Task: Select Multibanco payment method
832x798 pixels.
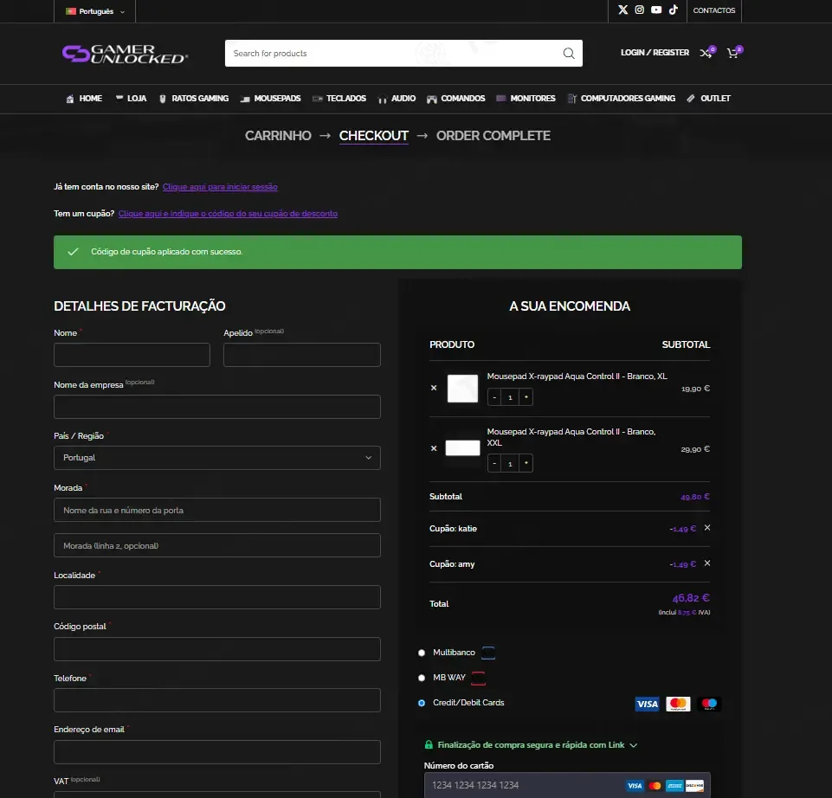Action: [422, 653]
